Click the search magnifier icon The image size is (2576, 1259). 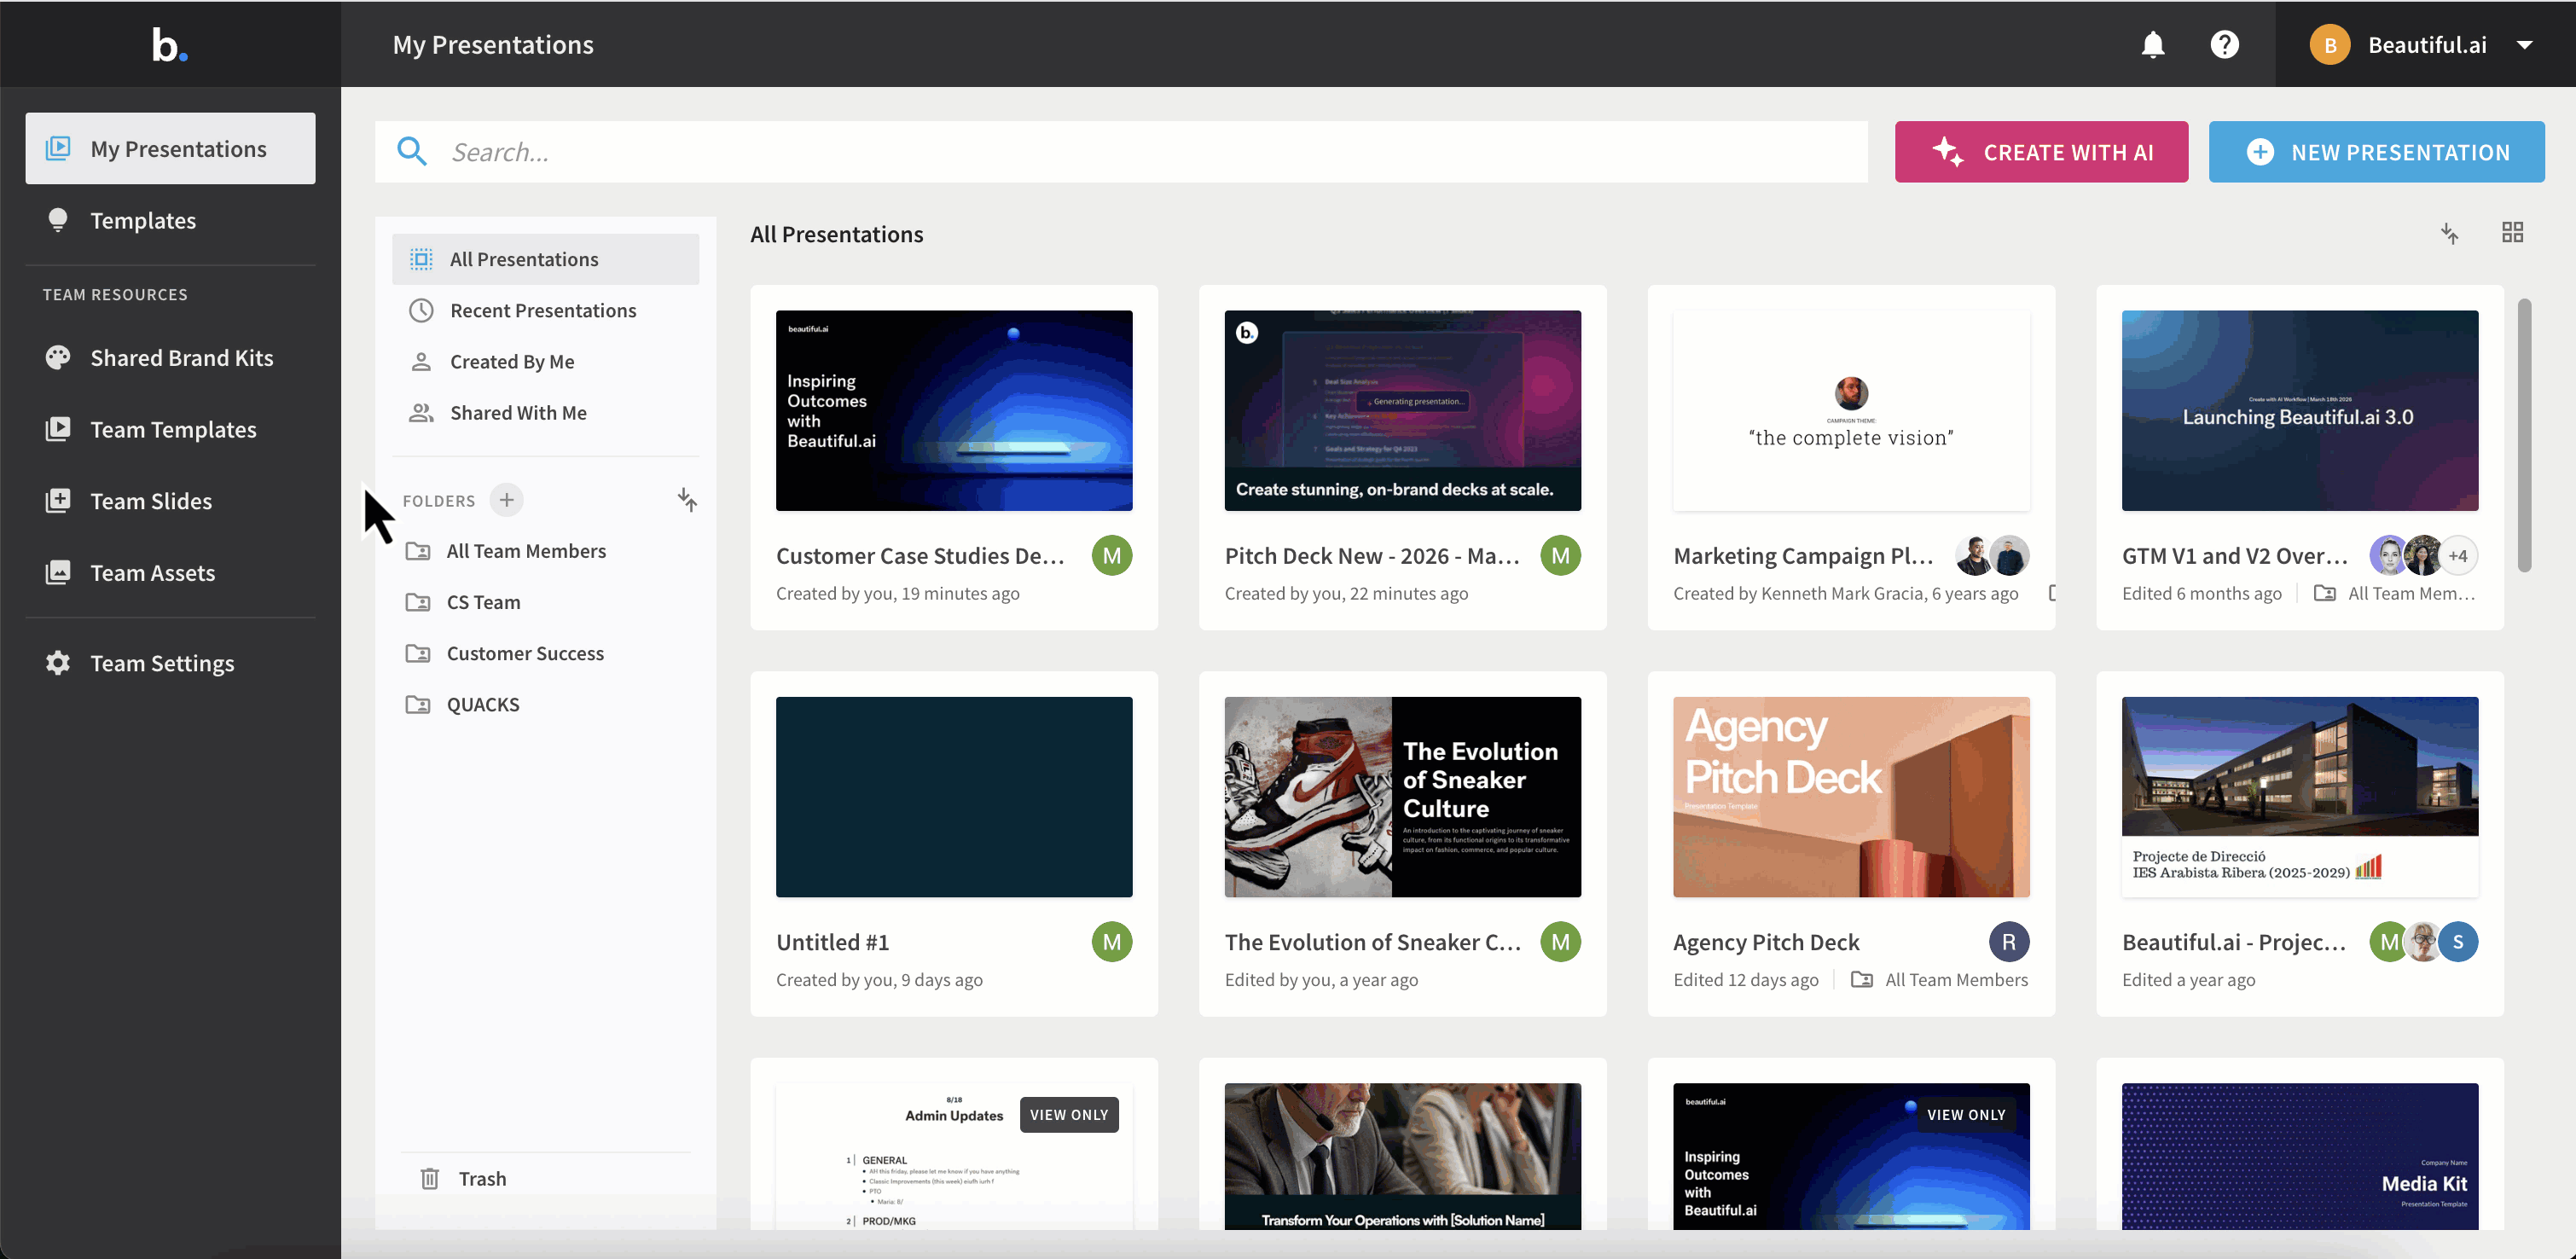[412, 152]
